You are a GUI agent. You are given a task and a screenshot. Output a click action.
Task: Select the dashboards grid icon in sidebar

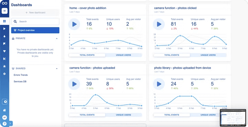(x=4, y=21)
